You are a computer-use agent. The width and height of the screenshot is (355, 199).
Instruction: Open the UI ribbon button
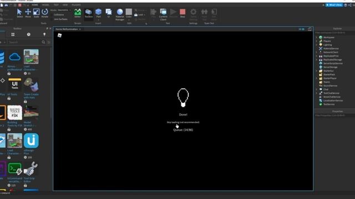109,13
